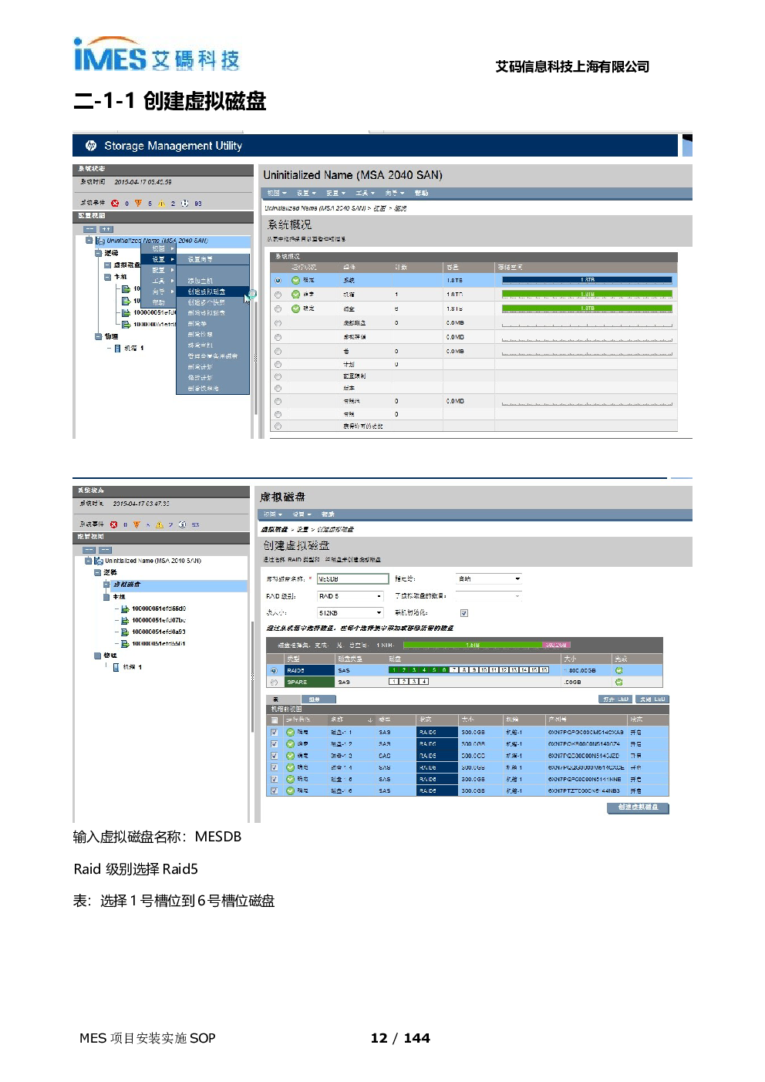Open the disabled sub-vdisk count dropdown
Image resolution: width=765 pixels, height=1082 pixels.
(489, 595)
